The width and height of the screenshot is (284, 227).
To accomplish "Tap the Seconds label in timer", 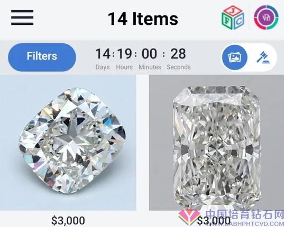I will 179,67.
